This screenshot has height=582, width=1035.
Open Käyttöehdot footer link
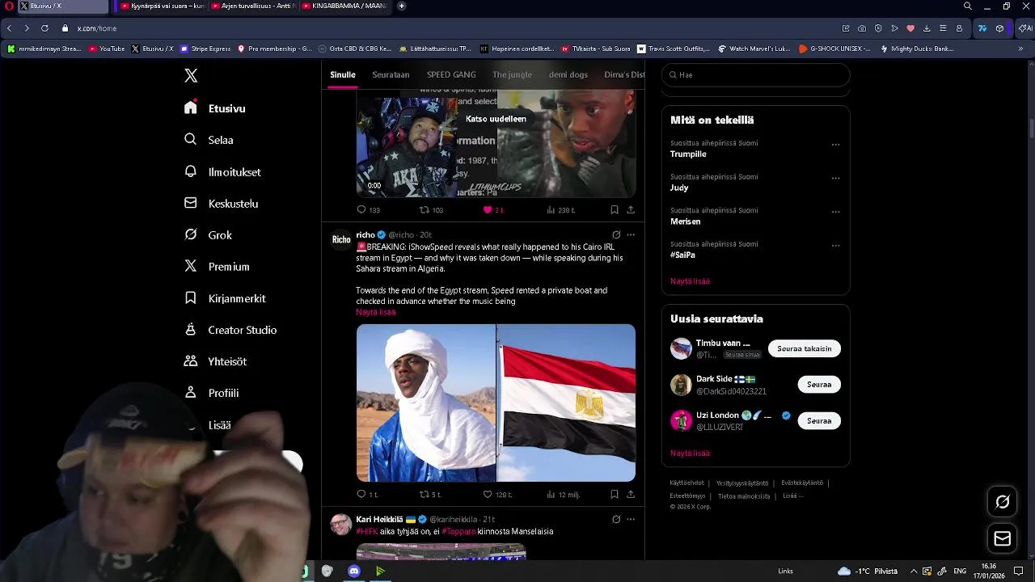click(x=687, y=483)
